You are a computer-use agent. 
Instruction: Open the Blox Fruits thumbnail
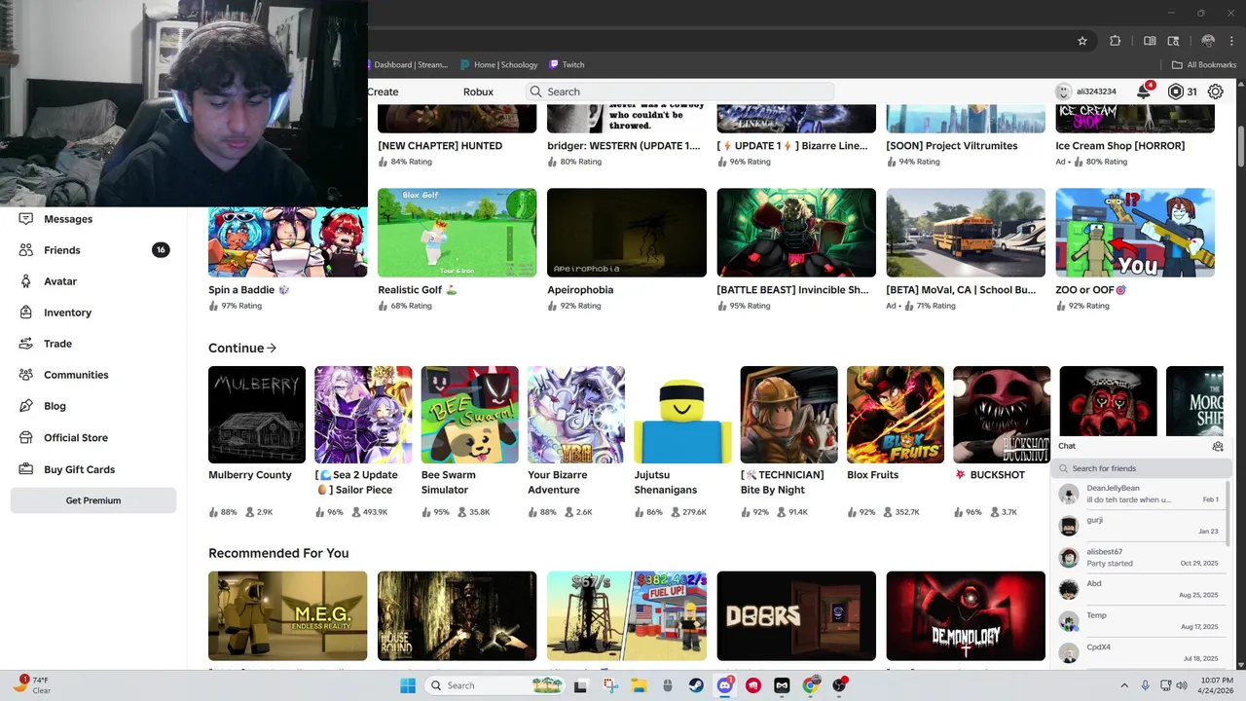(896, 415)
